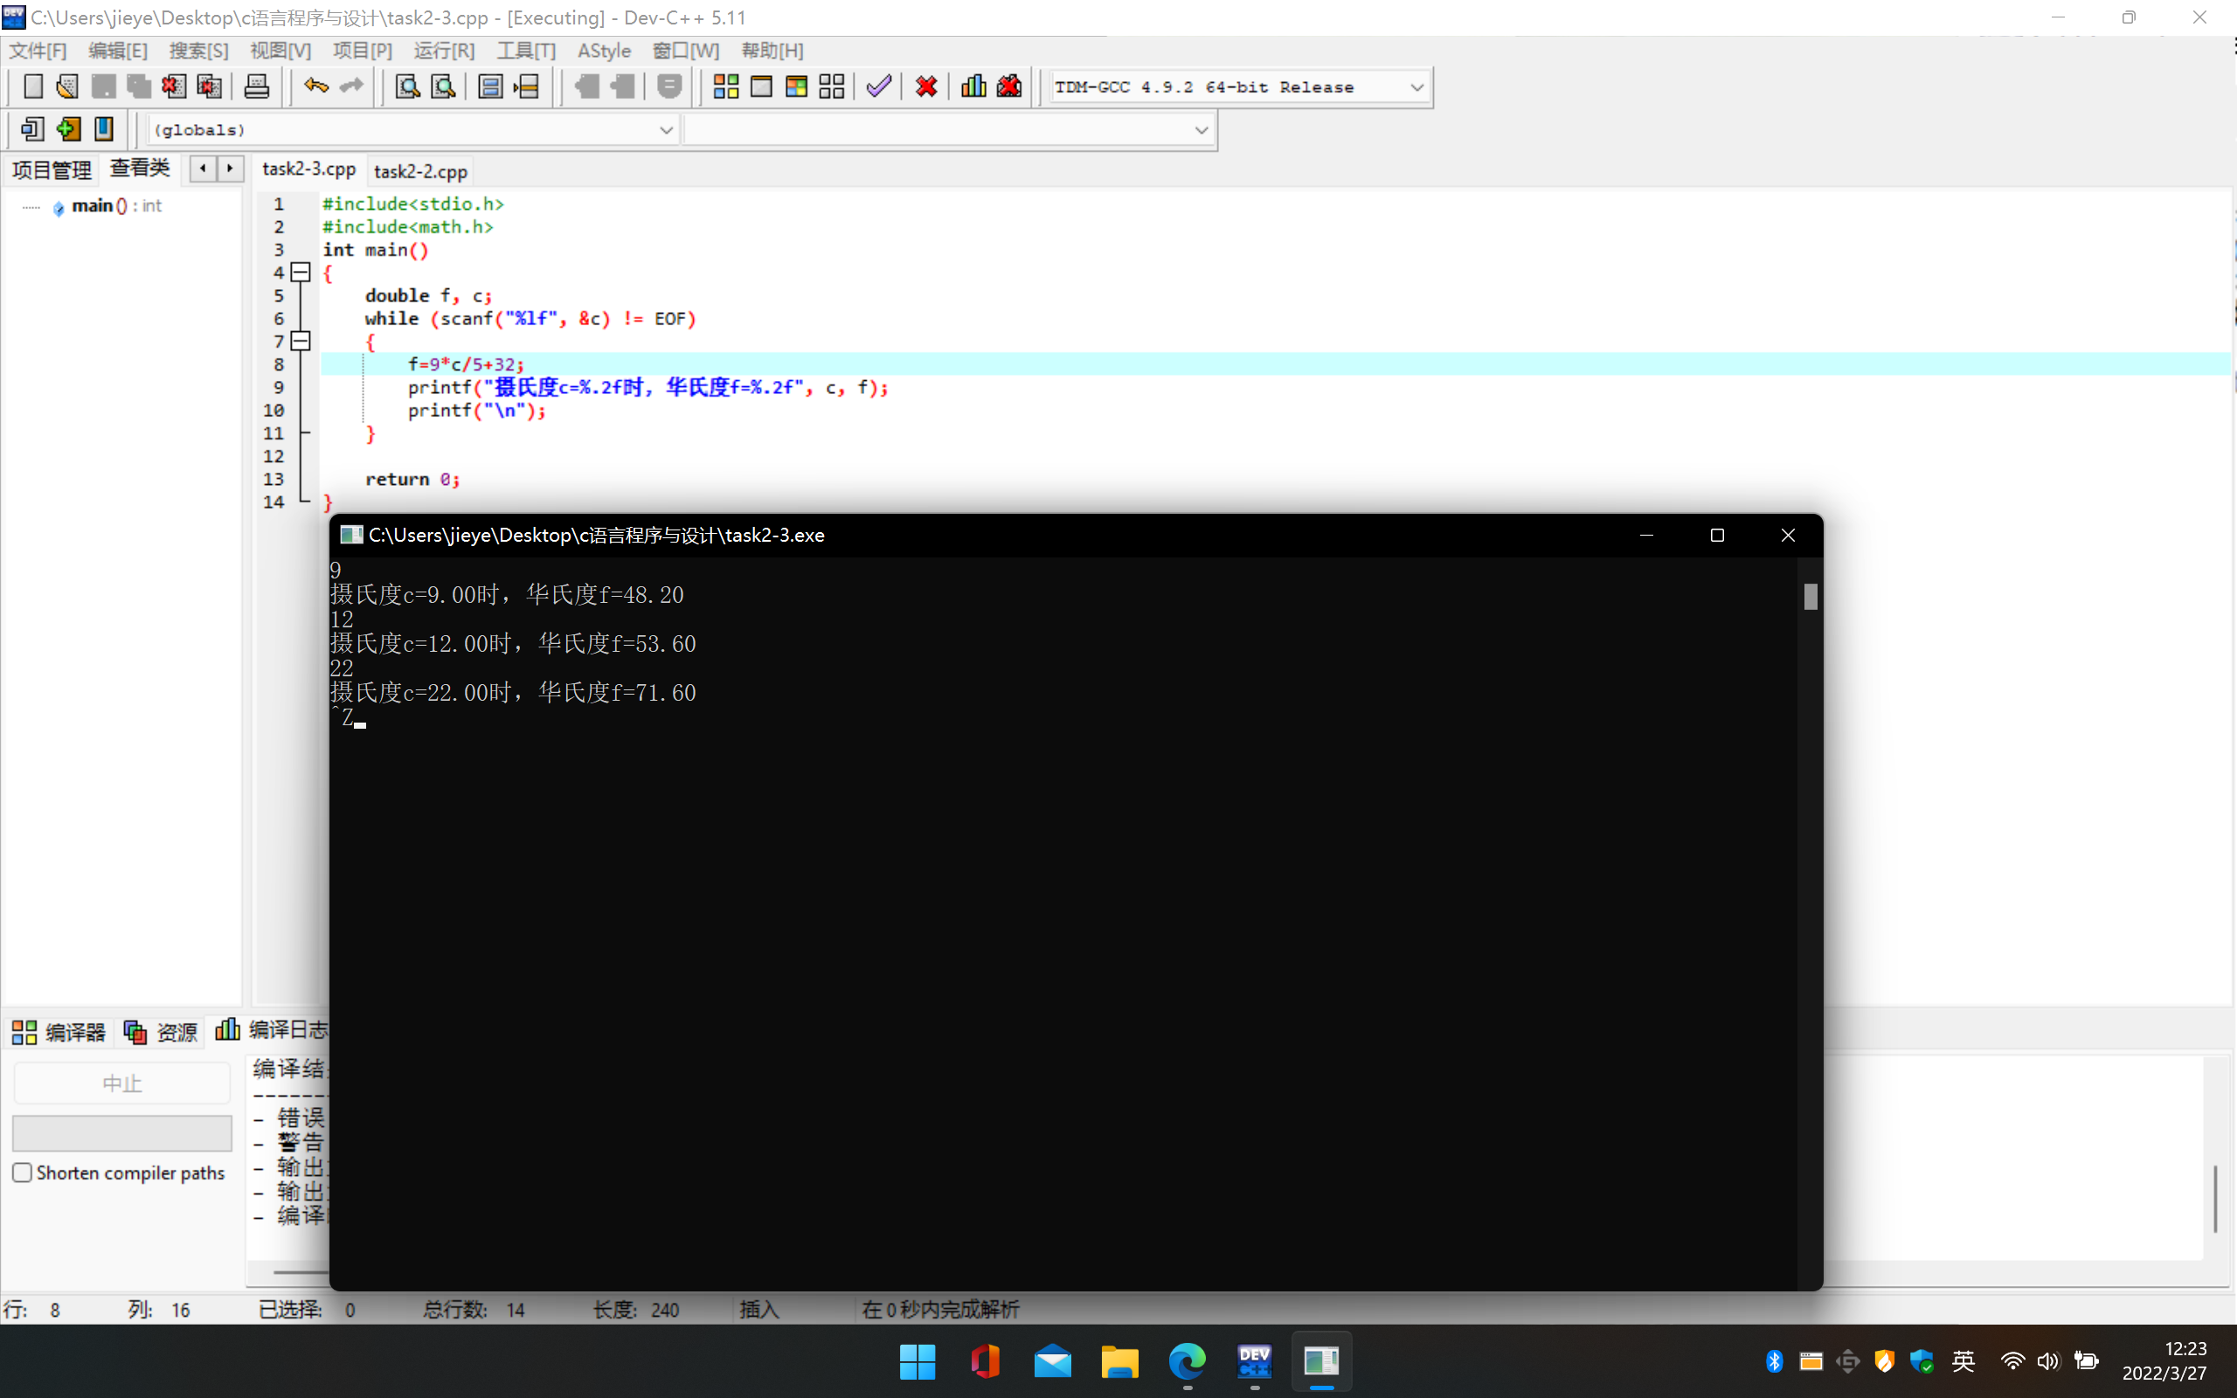Click the profile analysis bar-chart icon
This screenshot has width=2237, height=1398.
(x=973, y=87)
